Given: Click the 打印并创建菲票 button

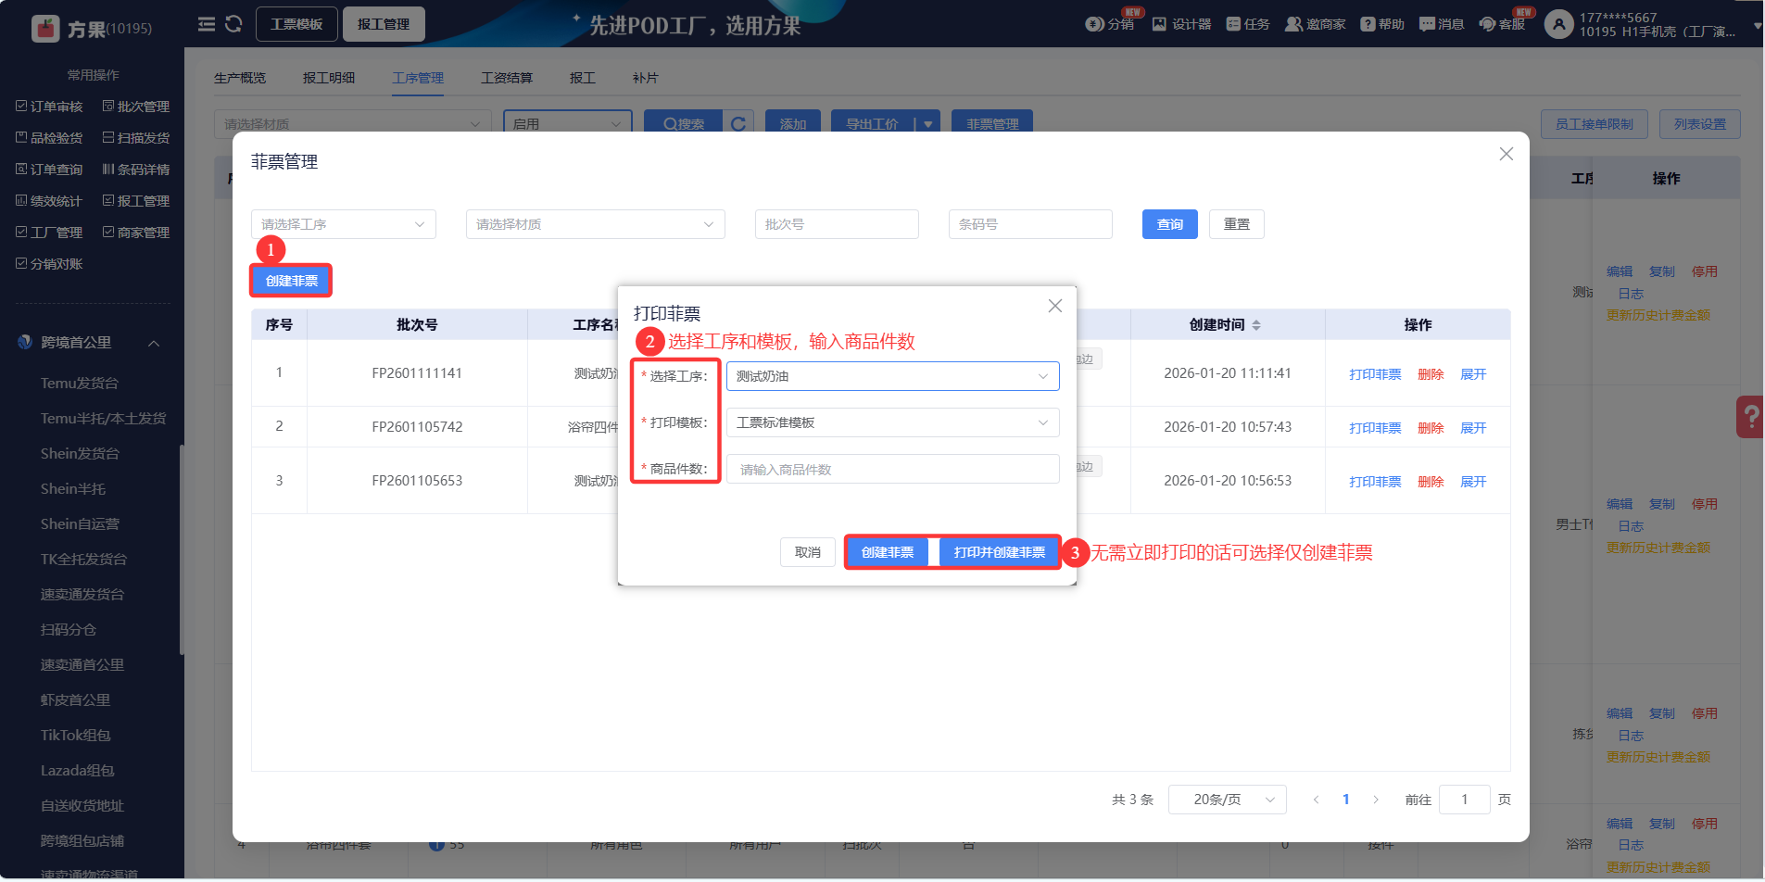Looking at the screenshot, I should 999,552.
